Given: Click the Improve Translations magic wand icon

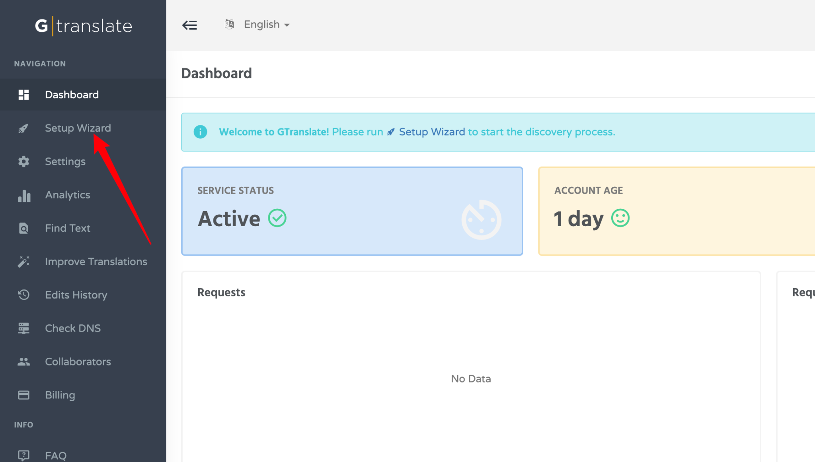Looking at the screenshot, I should coord(24,262).
